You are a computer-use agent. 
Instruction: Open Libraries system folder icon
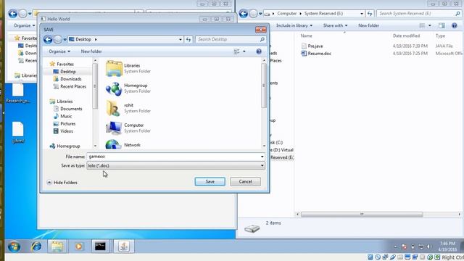point(114,68)
